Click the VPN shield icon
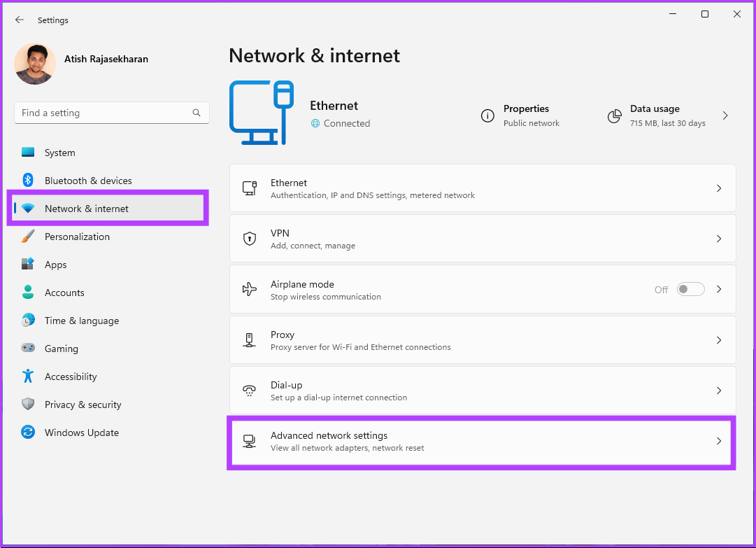The width and height of the screenshot is (756, 548). (250, 238)
